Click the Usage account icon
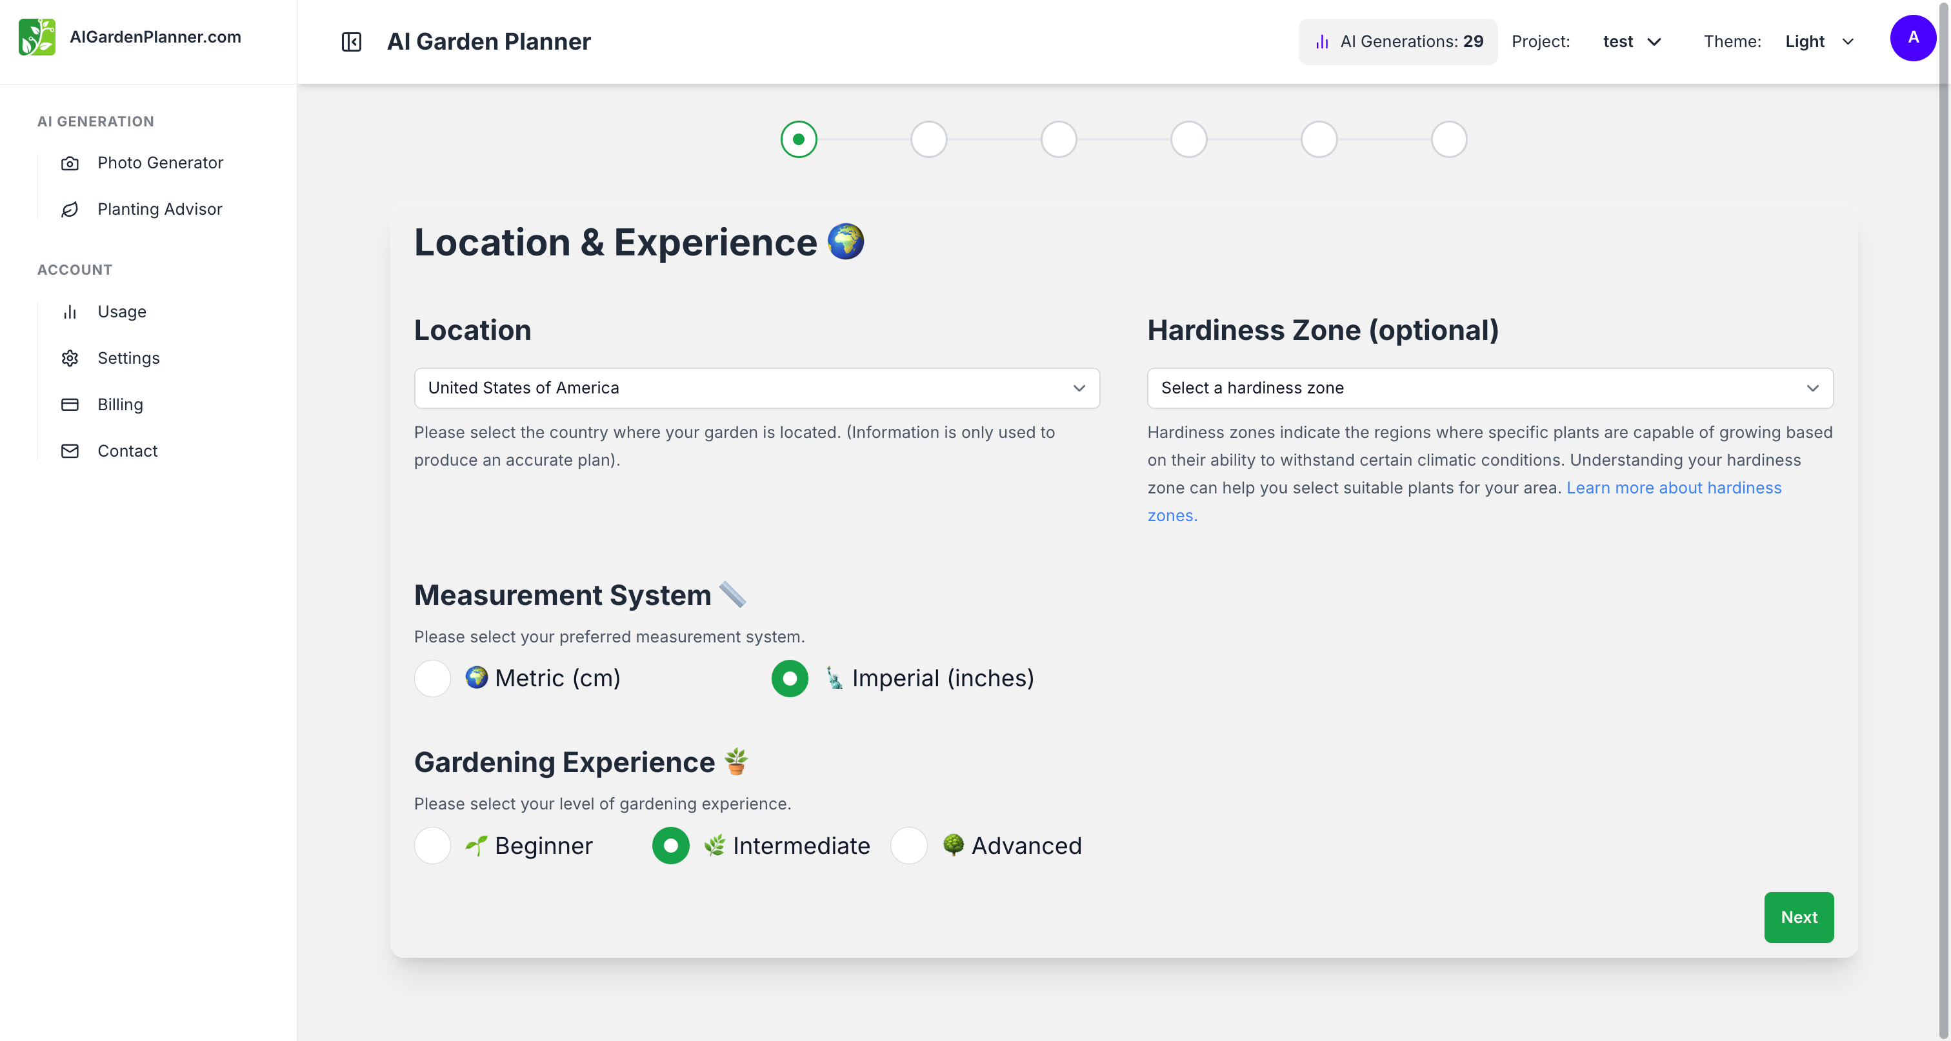This screenshot has width=1951, height=1041. pyautogui.click(x=71, y=312)
